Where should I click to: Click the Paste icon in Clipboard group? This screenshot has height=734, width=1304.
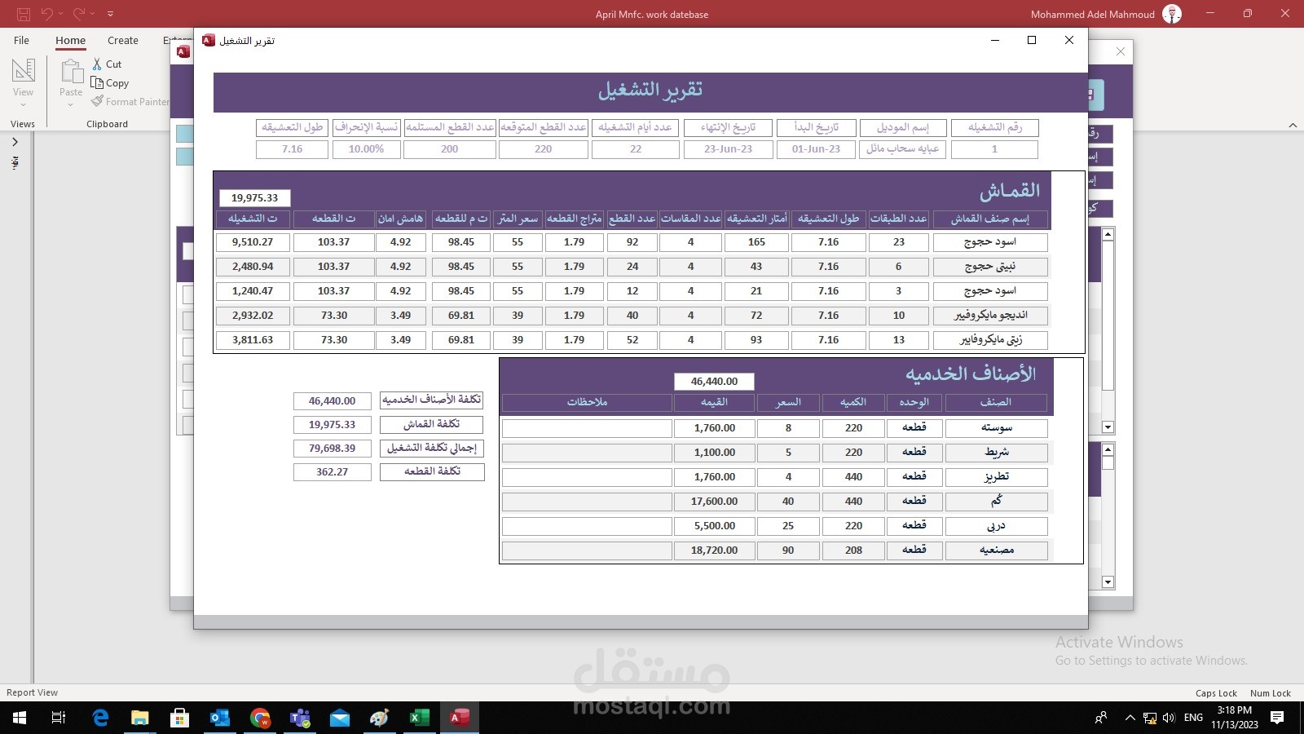pos(72,72)
